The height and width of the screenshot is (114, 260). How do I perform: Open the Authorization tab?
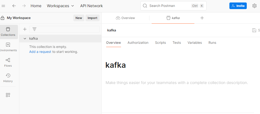[x=138, y=43]
